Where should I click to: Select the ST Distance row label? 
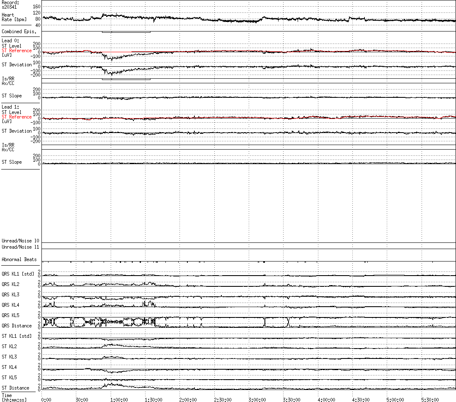[15, 388]
